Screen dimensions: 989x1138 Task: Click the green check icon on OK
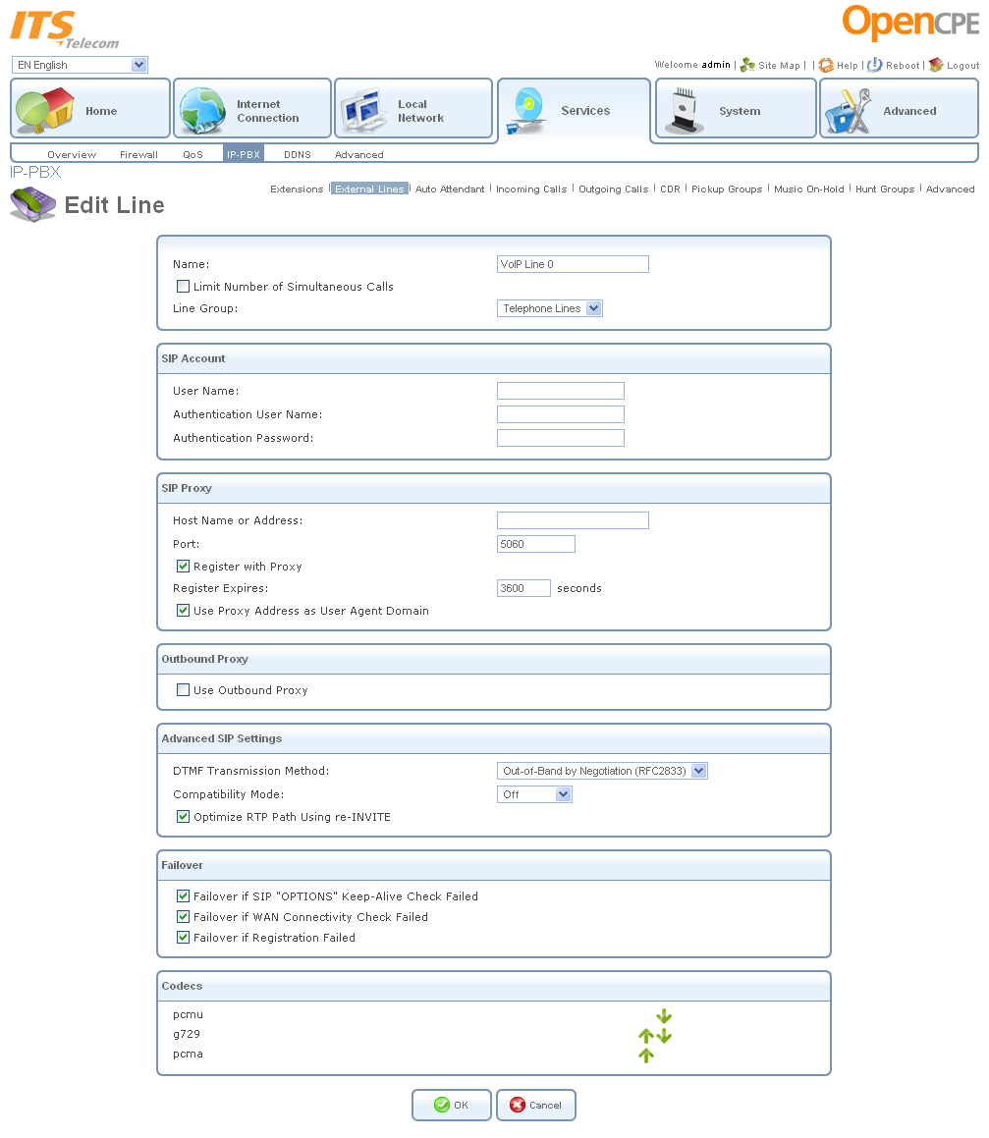pos(442,1105)
